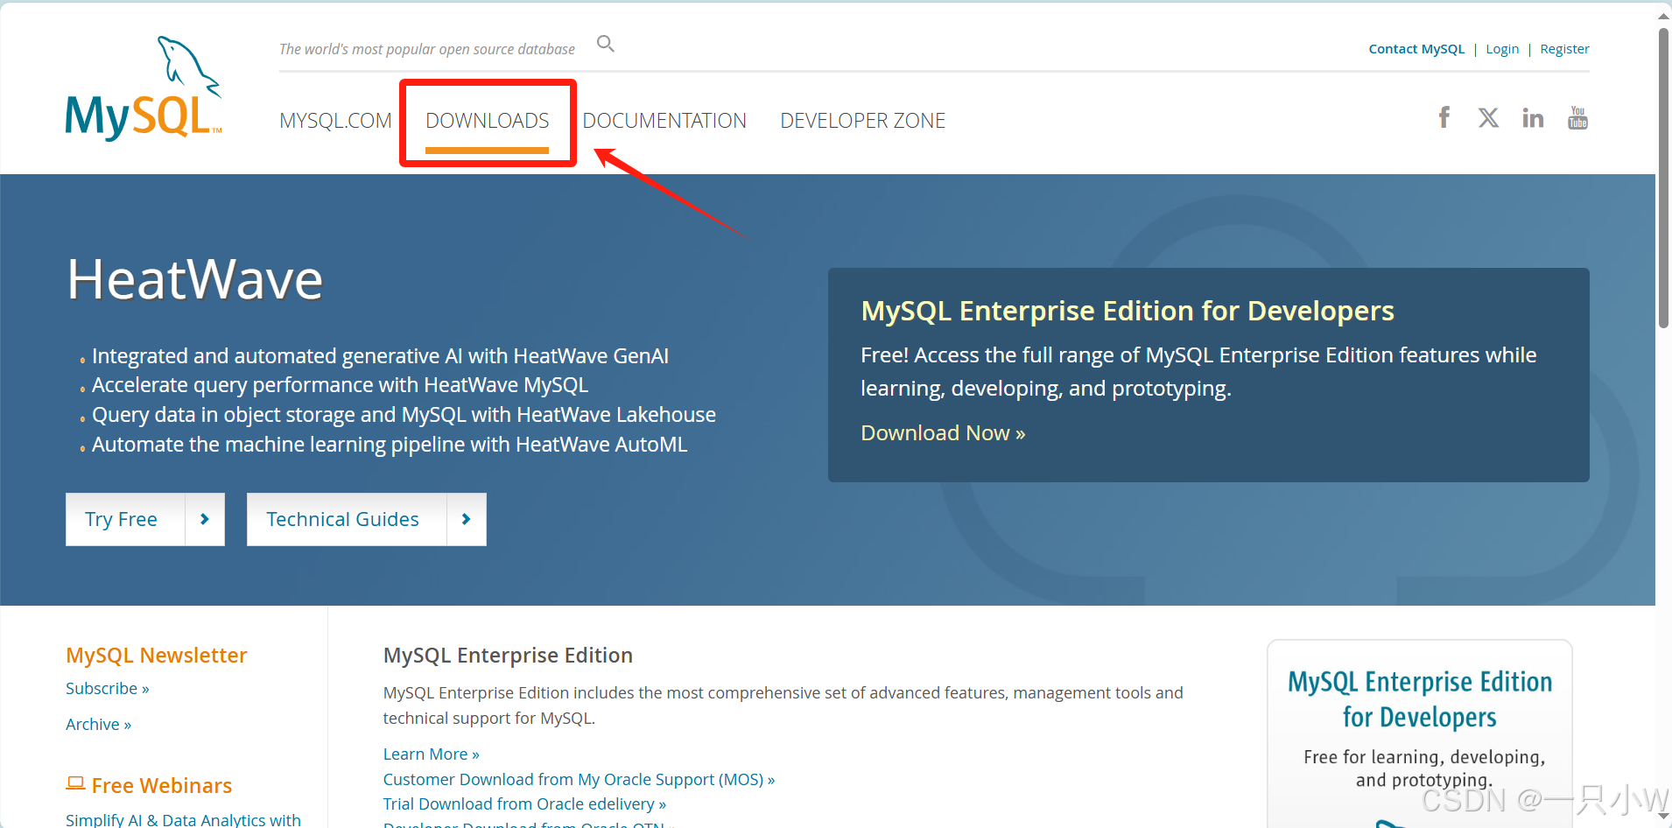Click the MySQL dolphin logo
Viewport: 1672px width, 828px height.
pyautogui.click(x=144, y=88)
